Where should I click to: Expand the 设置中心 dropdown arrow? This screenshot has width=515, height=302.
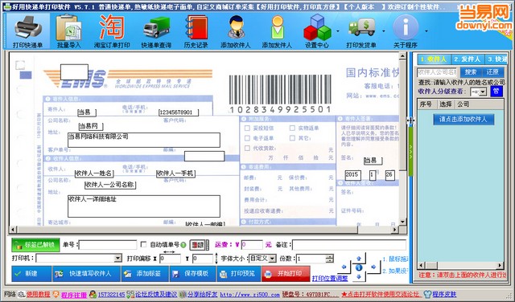(x=338, y=31)
